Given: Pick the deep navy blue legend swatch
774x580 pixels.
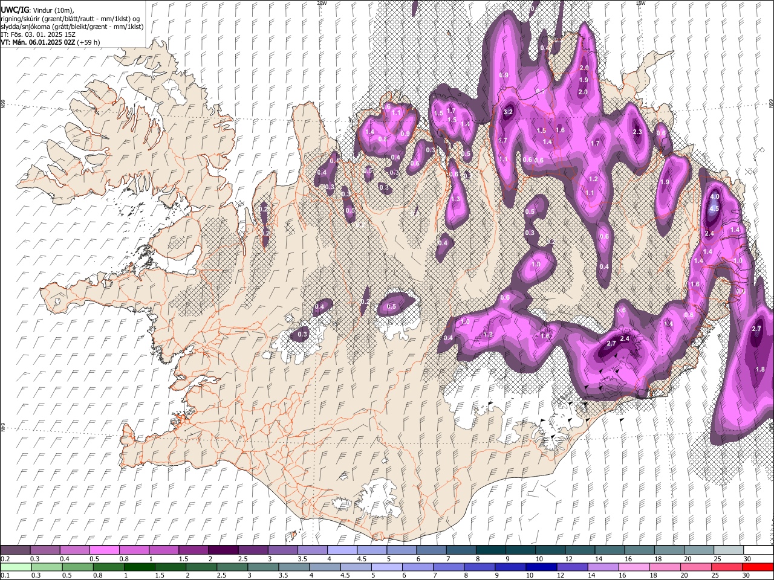Looking at the screenshot, I should tap(541, 567).
